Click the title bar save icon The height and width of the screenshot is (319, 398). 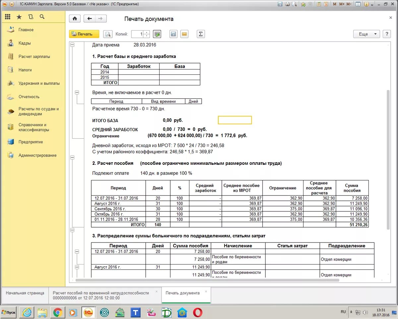(280, 4)
